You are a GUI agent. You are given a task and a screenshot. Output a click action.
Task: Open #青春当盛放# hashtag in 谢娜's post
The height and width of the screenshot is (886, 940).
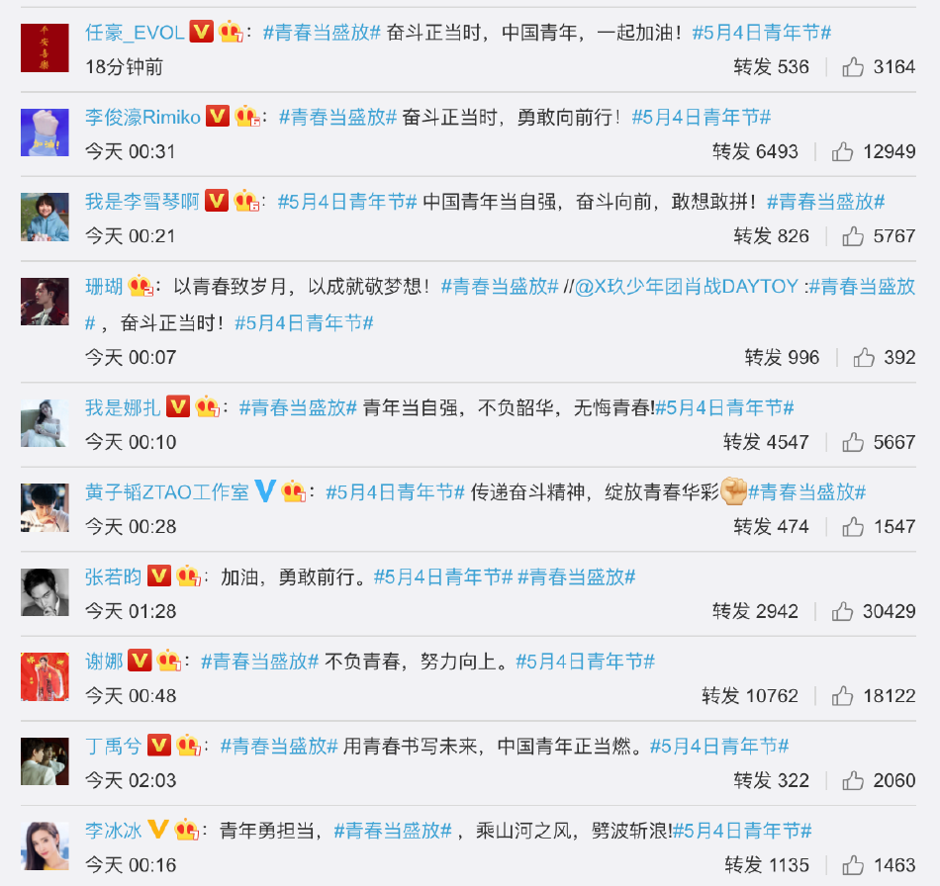tap(259, 662)
